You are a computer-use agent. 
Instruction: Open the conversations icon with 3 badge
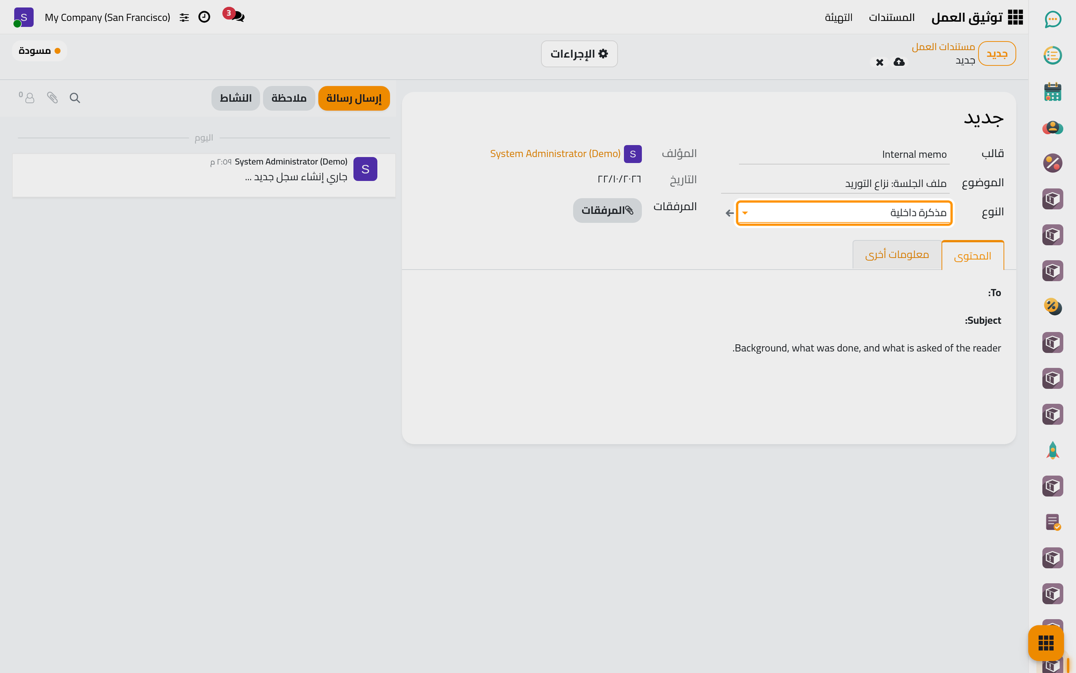click(x=234, y=15)
